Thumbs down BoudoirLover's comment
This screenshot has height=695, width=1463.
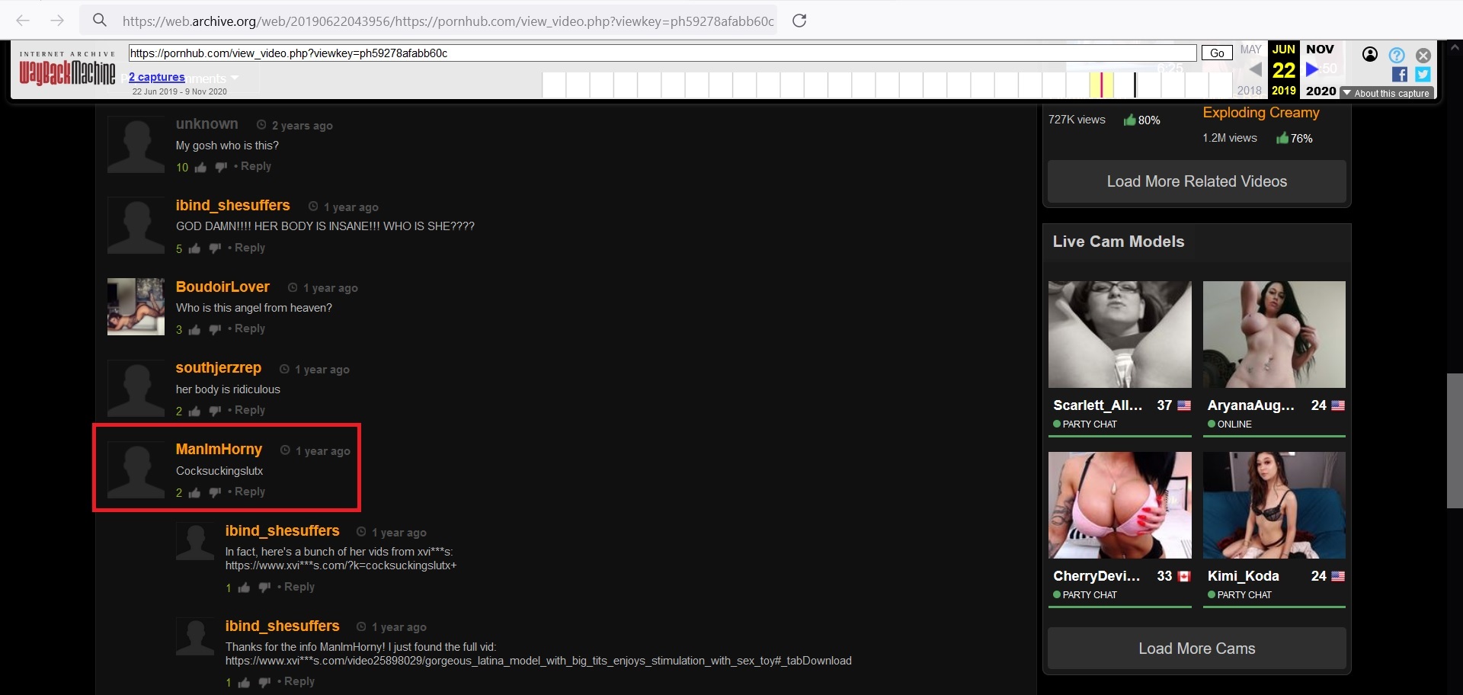tap(215, 329)
